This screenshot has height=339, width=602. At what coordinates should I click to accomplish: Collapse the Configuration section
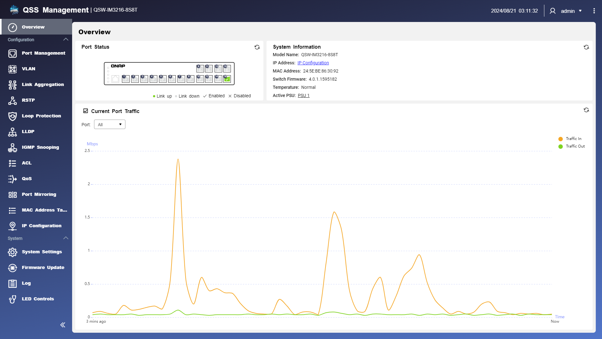point(66,40)
